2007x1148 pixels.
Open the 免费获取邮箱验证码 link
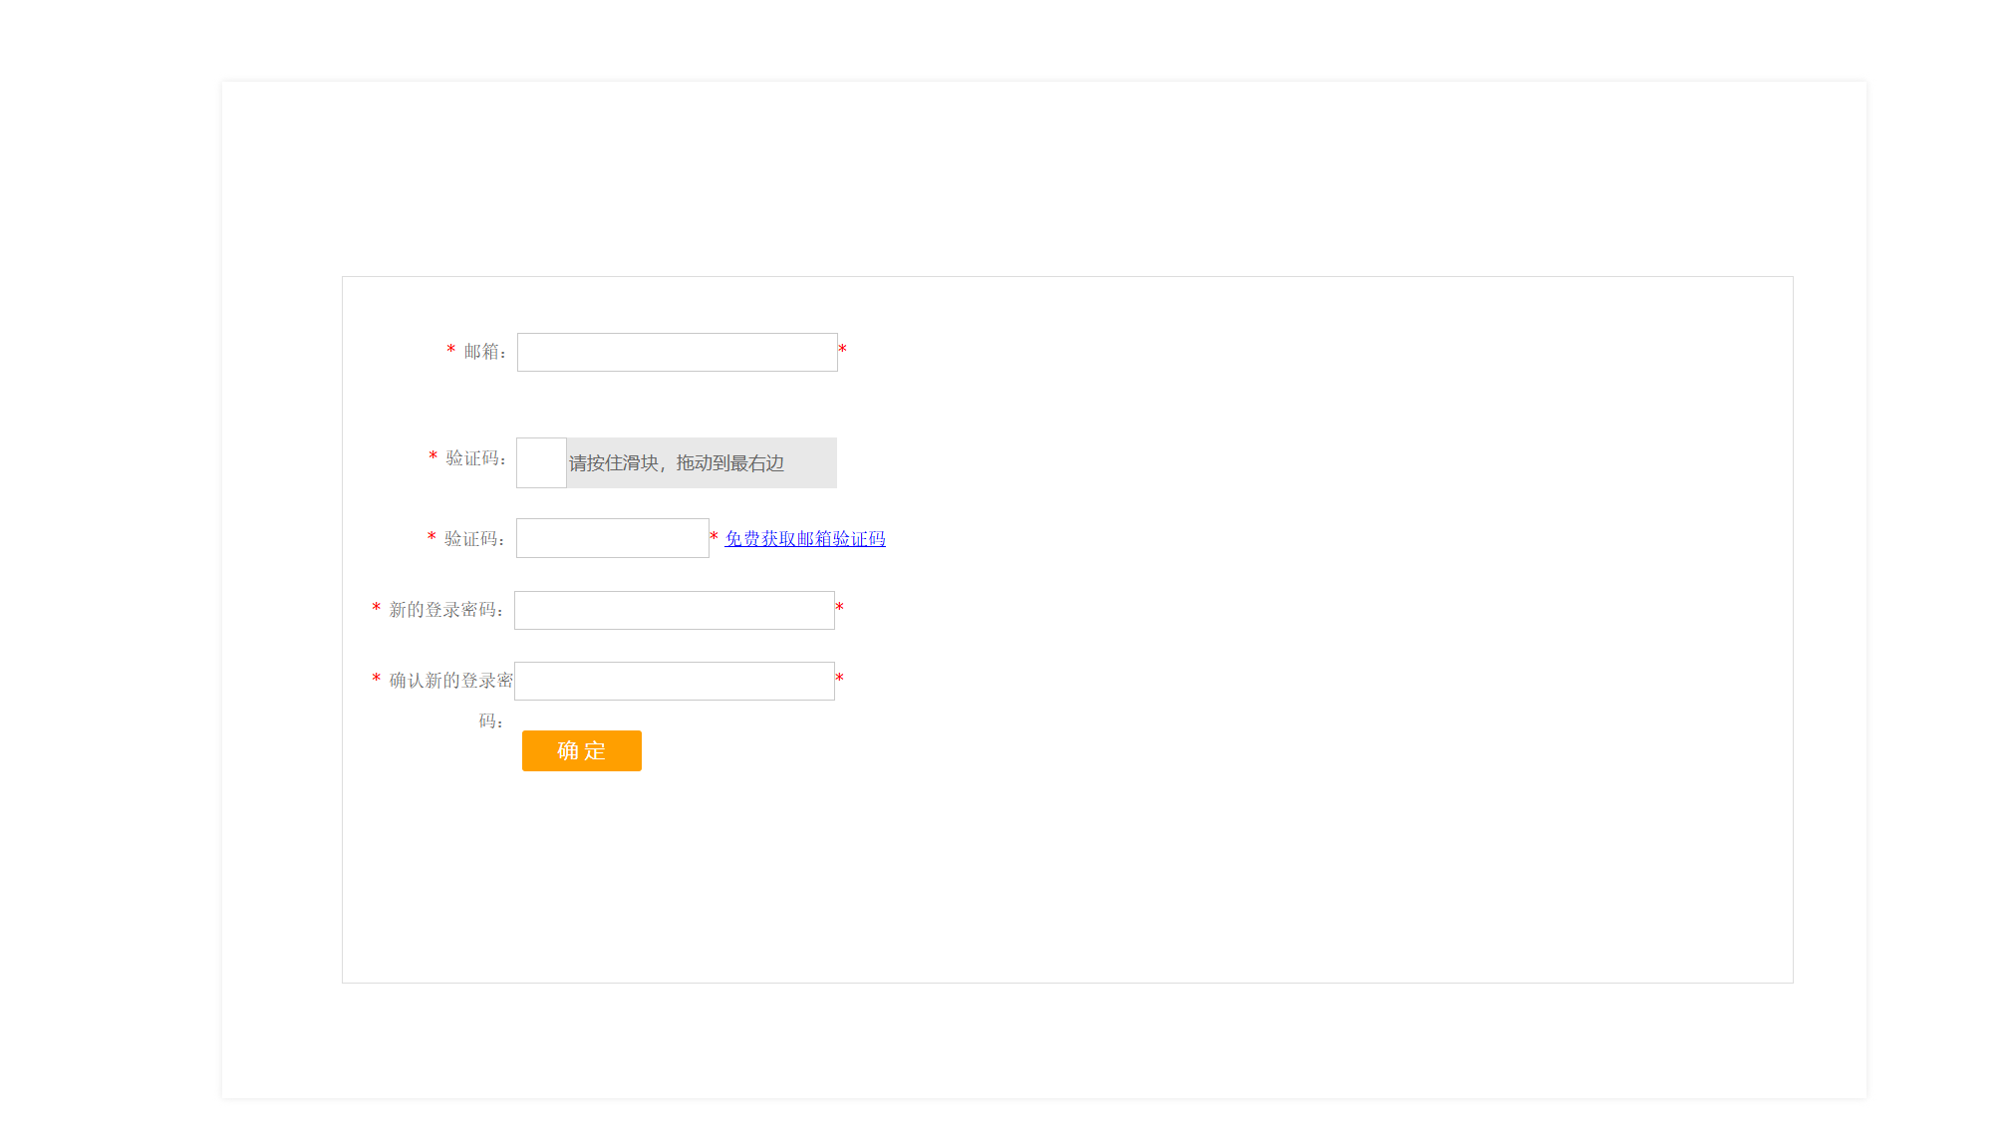[x=804, y=538]
